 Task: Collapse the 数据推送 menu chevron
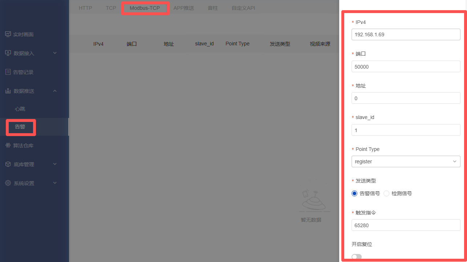[55, 91]
